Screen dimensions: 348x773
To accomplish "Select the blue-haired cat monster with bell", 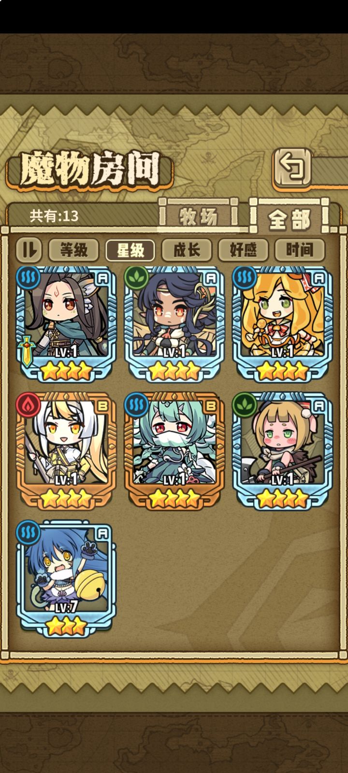I will 67,578.
